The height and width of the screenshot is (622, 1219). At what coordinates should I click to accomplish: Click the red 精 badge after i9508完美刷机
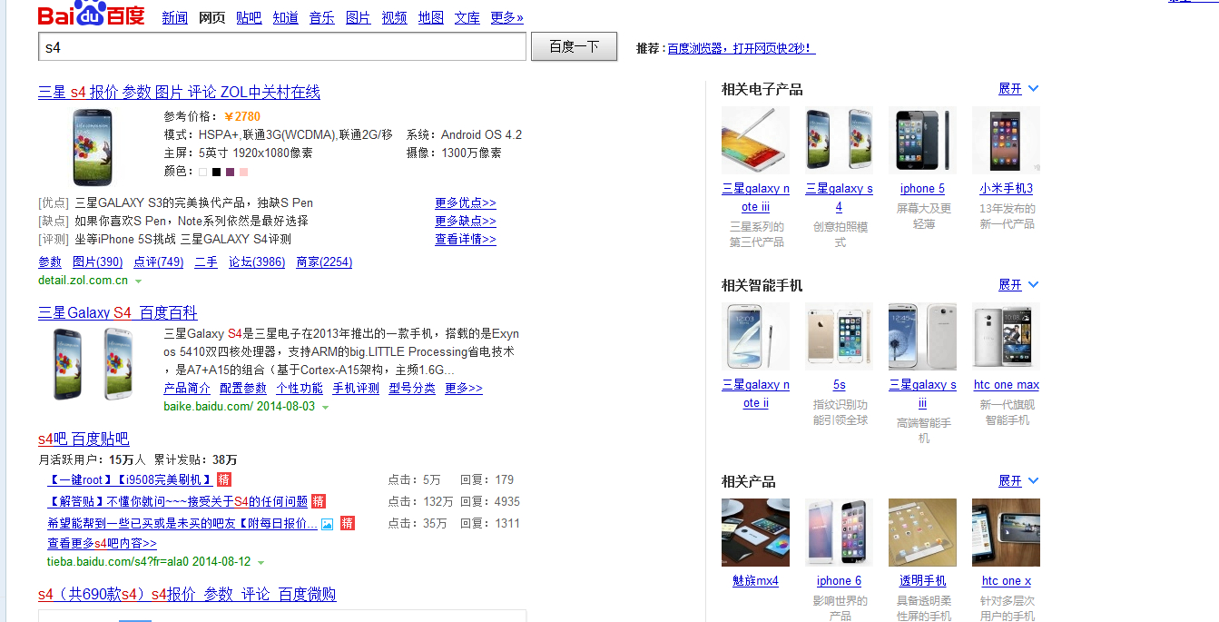tap(224, 479)
